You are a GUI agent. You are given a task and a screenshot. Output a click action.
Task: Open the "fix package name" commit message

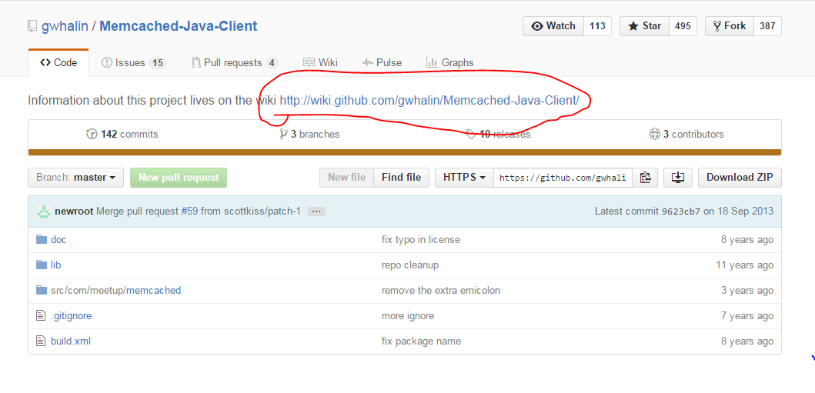coord(421,341)
